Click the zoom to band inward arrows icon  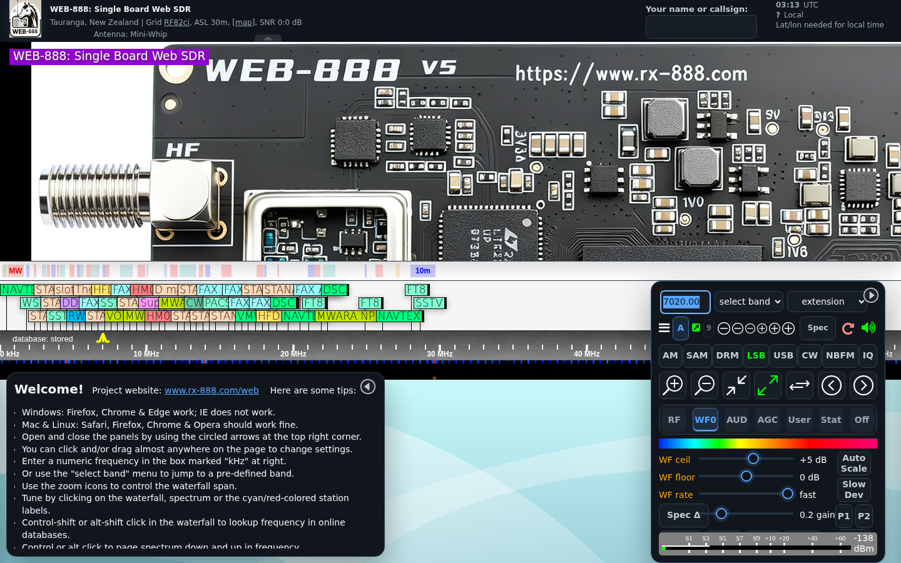pos(736,385)
